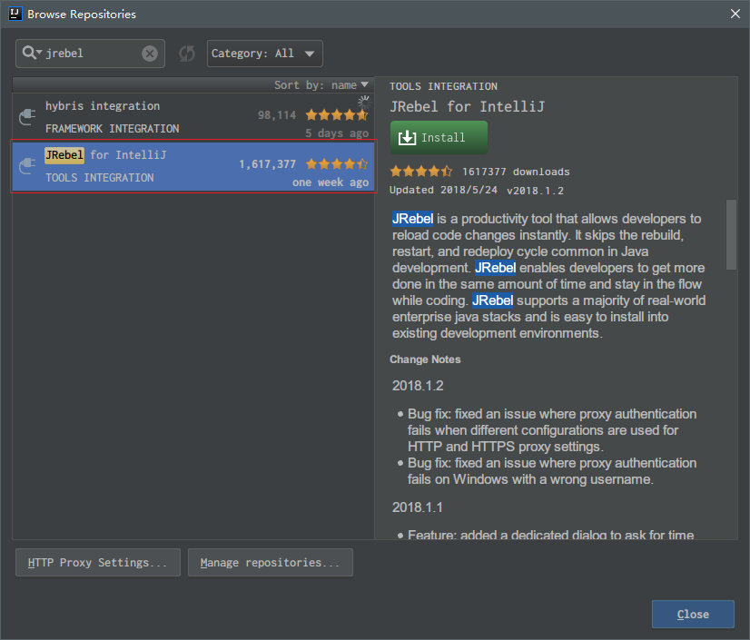
Task: Select the JRebel for IntelliJ list entry
Action: click(192, 166)
